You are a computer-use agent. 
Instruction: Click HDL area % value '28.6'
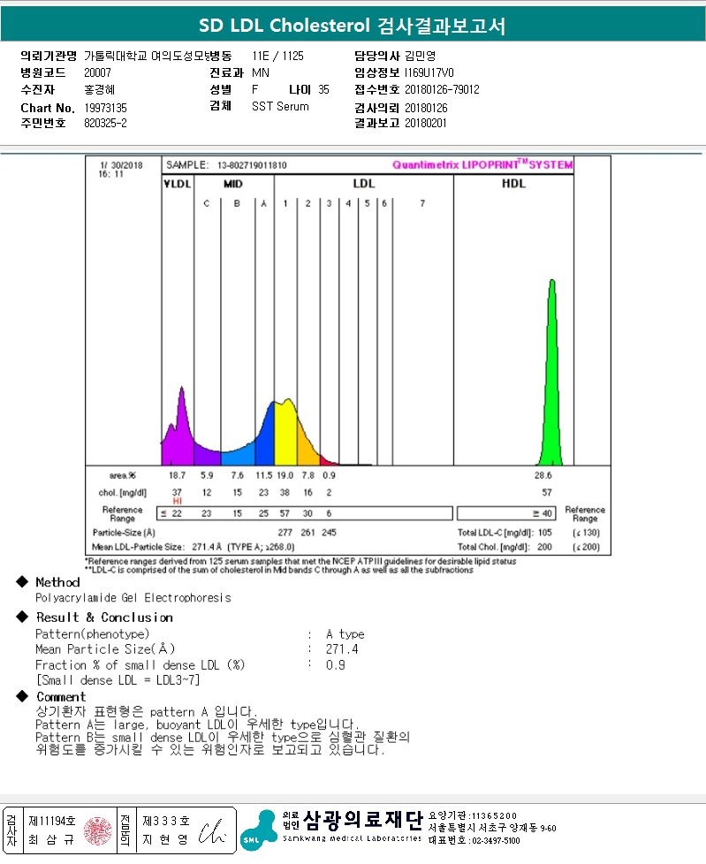click(x=543, y=475)
